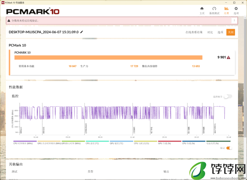The width and height of the screenshot is (247, 180).
Task: Click the 性能数据 section heading
Action: (16, 87)
